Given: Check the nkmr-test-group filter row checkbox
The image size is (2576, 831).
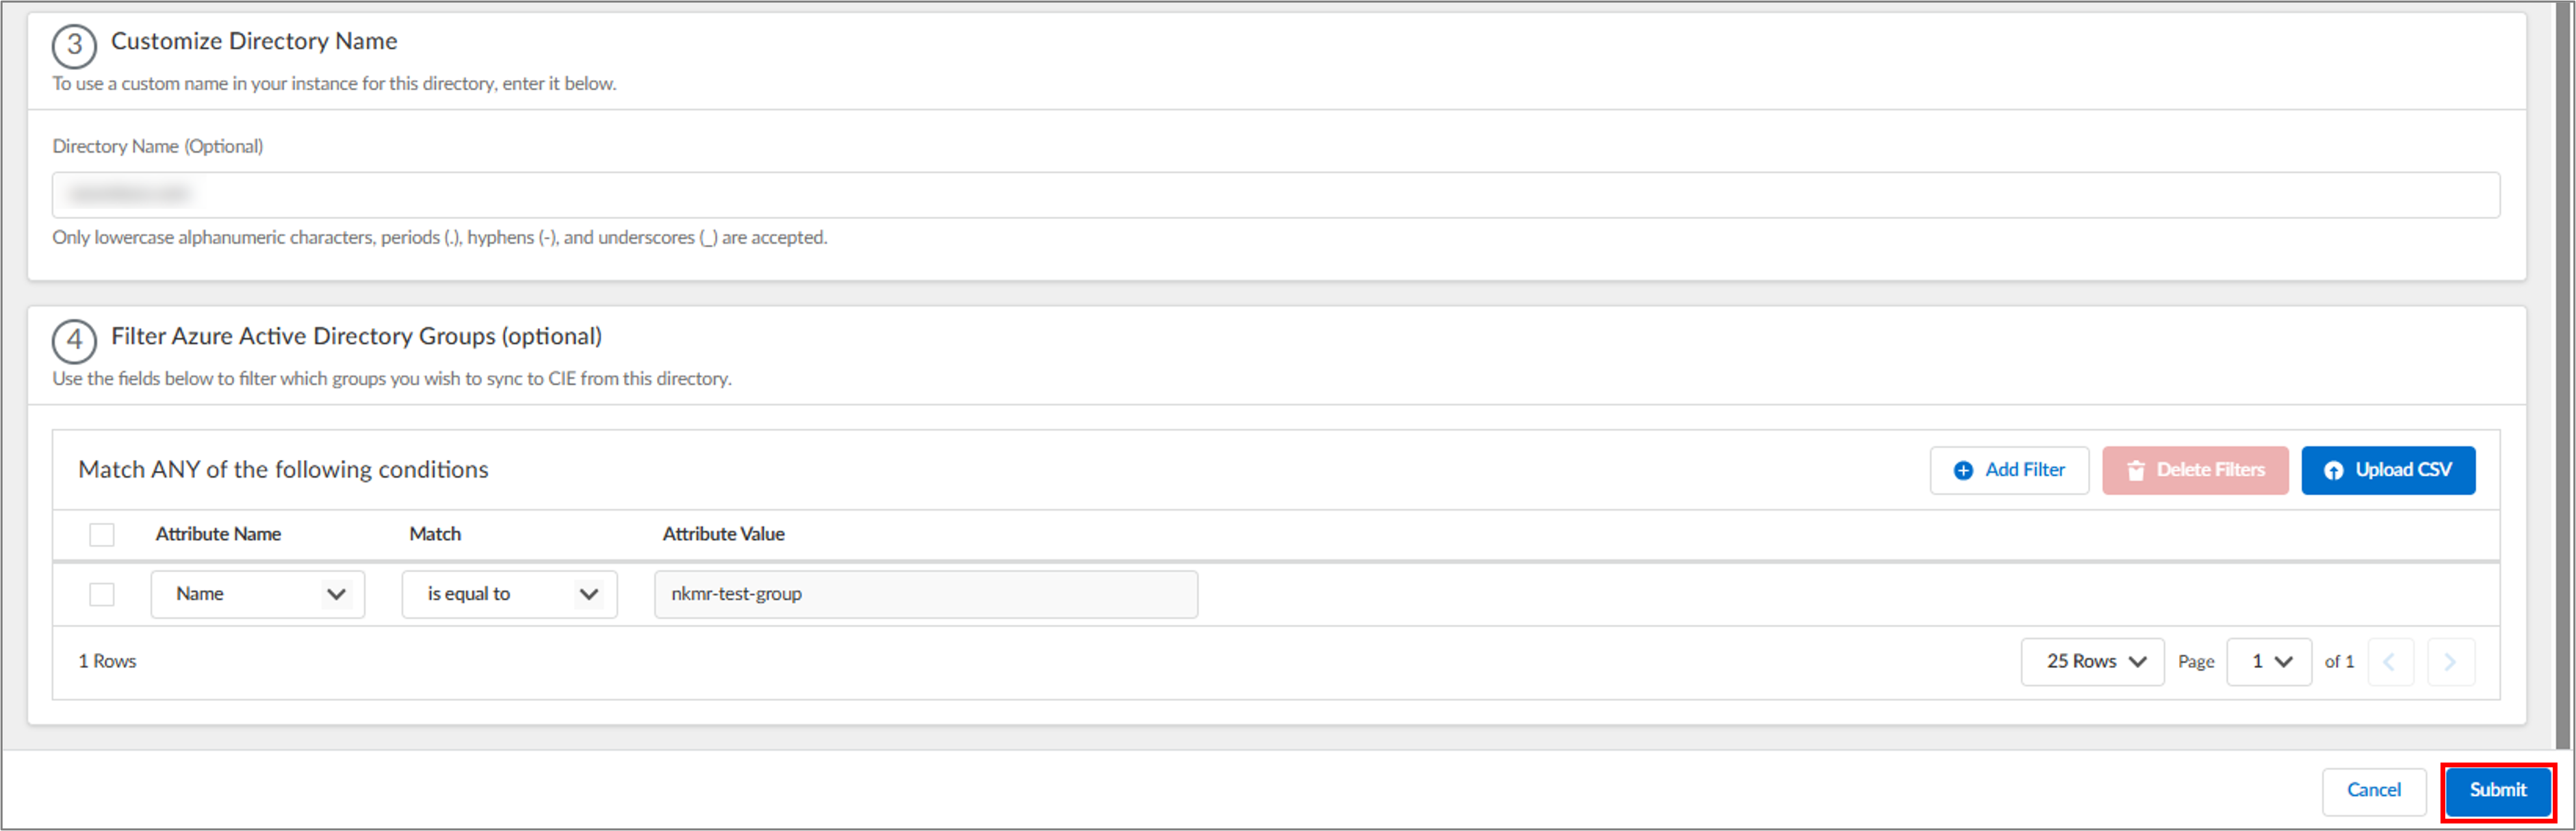Looking at the screenshot, I should pos(102,594).
